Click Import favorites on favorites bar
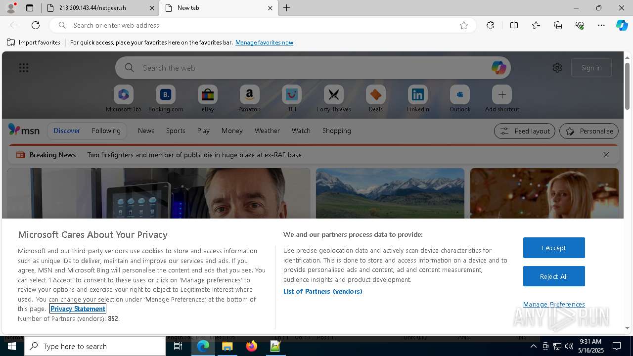This screenshot has width=633, height=356. [x=34, y=43]
